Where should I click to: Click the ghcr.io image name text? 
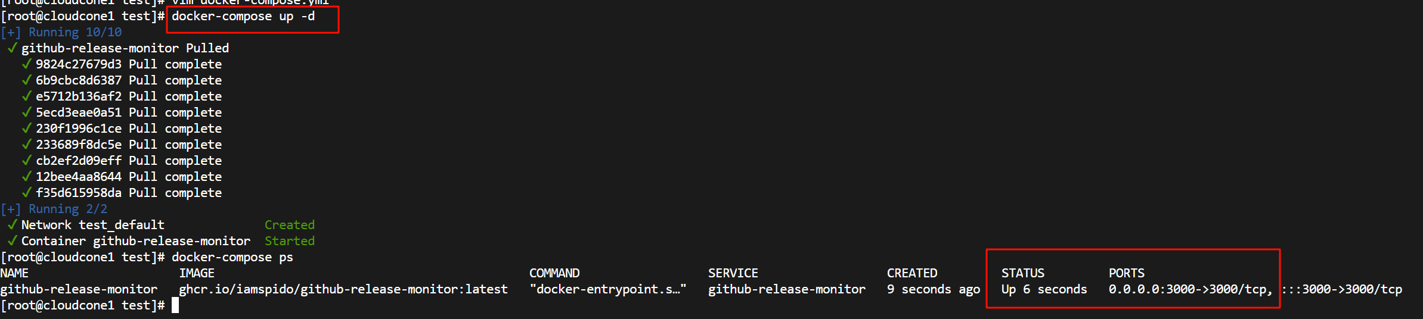(x=343, y=289)
